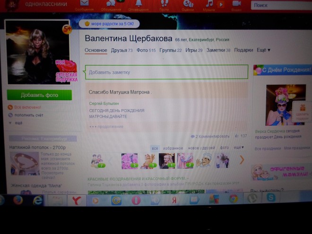This screenshot has width=312, height=234.
Task: Open Музыка note icon
Action: coord(209,3)
